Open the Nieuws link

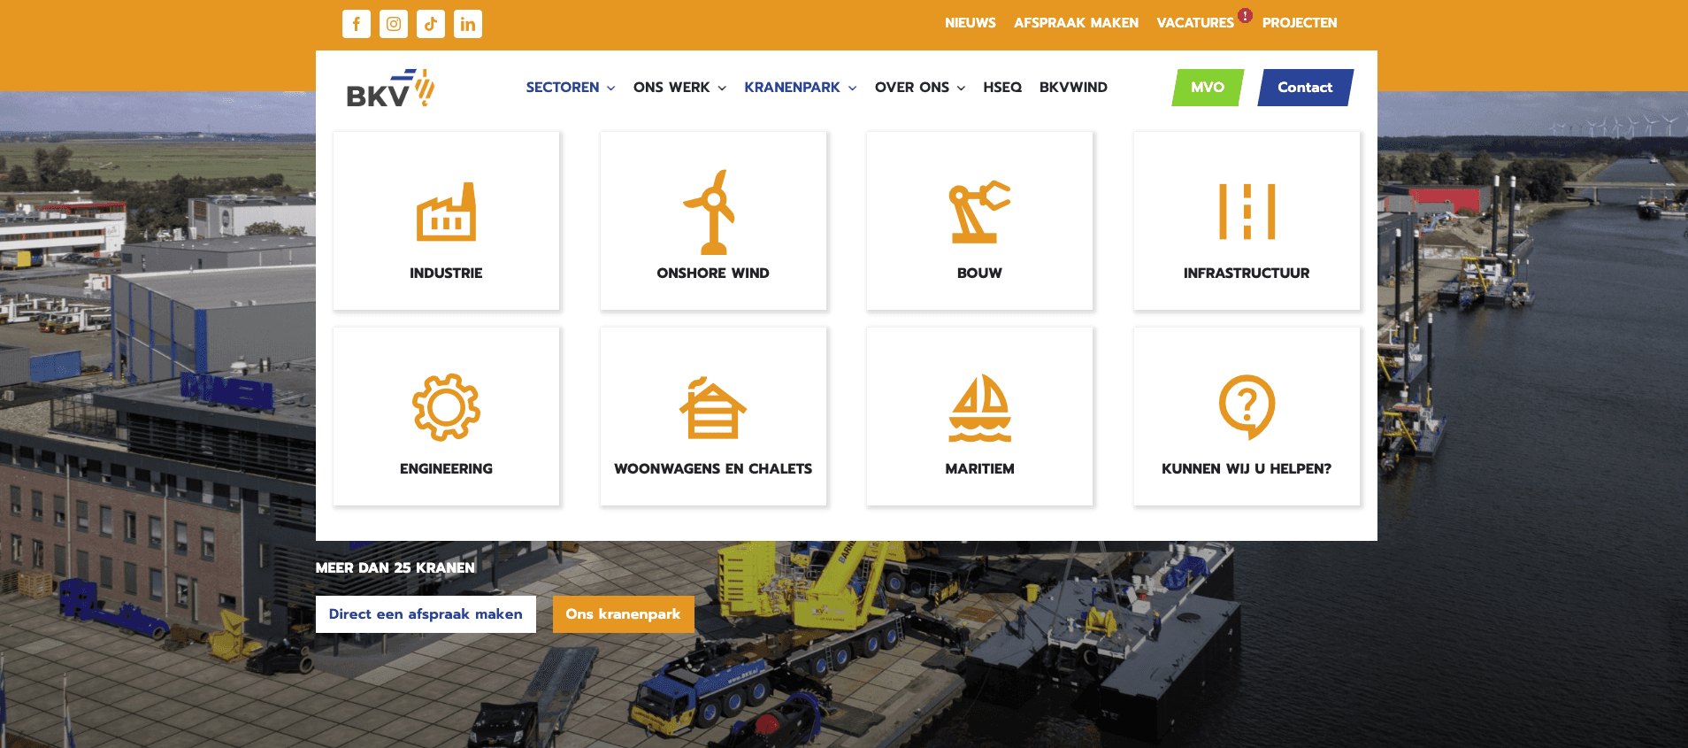[x=971, y=23]
